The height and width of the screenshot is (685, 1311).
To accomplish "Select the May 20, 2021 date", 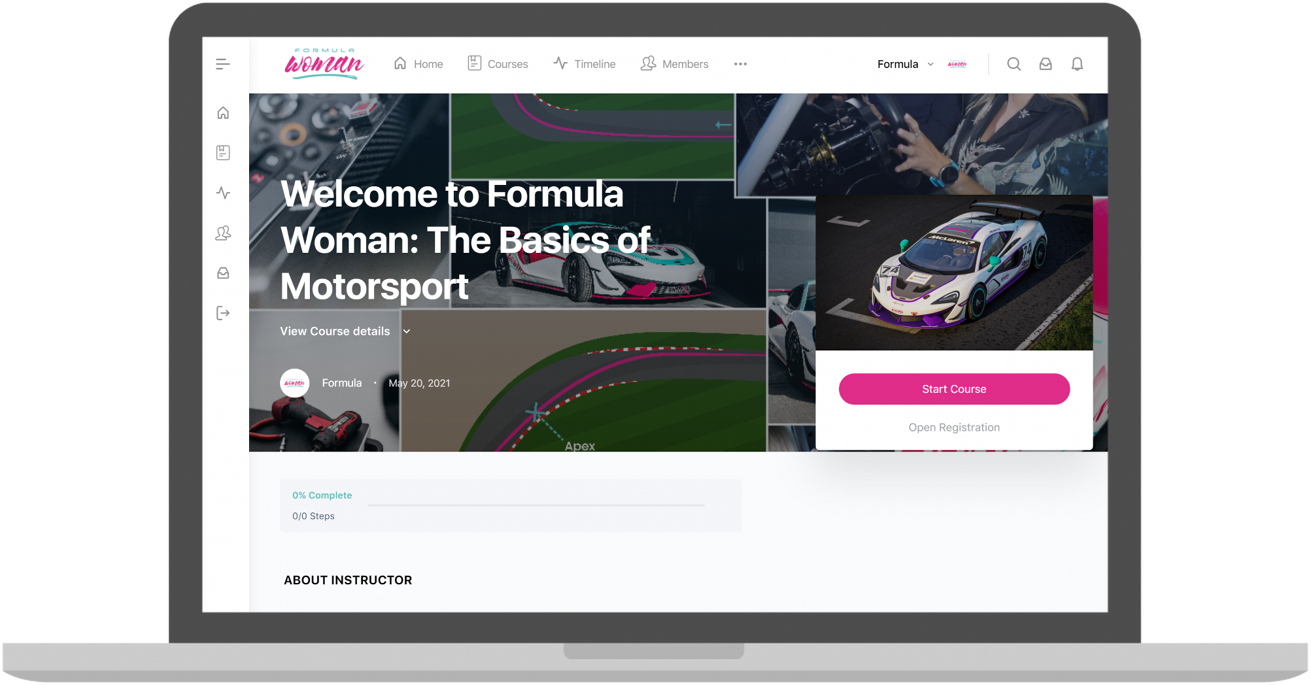I will [x=419, y=383].
